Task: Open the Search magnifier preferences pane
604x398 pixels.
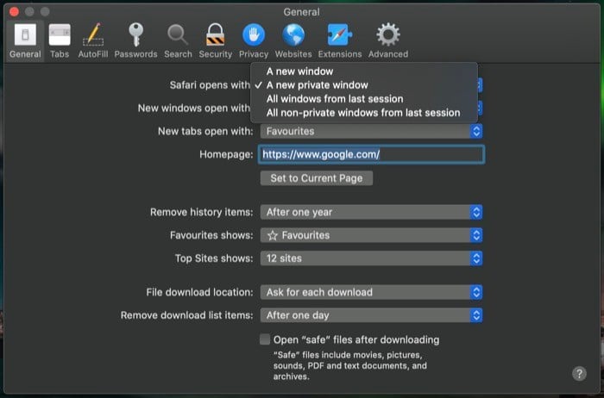Action: click(x=178, y=40)
